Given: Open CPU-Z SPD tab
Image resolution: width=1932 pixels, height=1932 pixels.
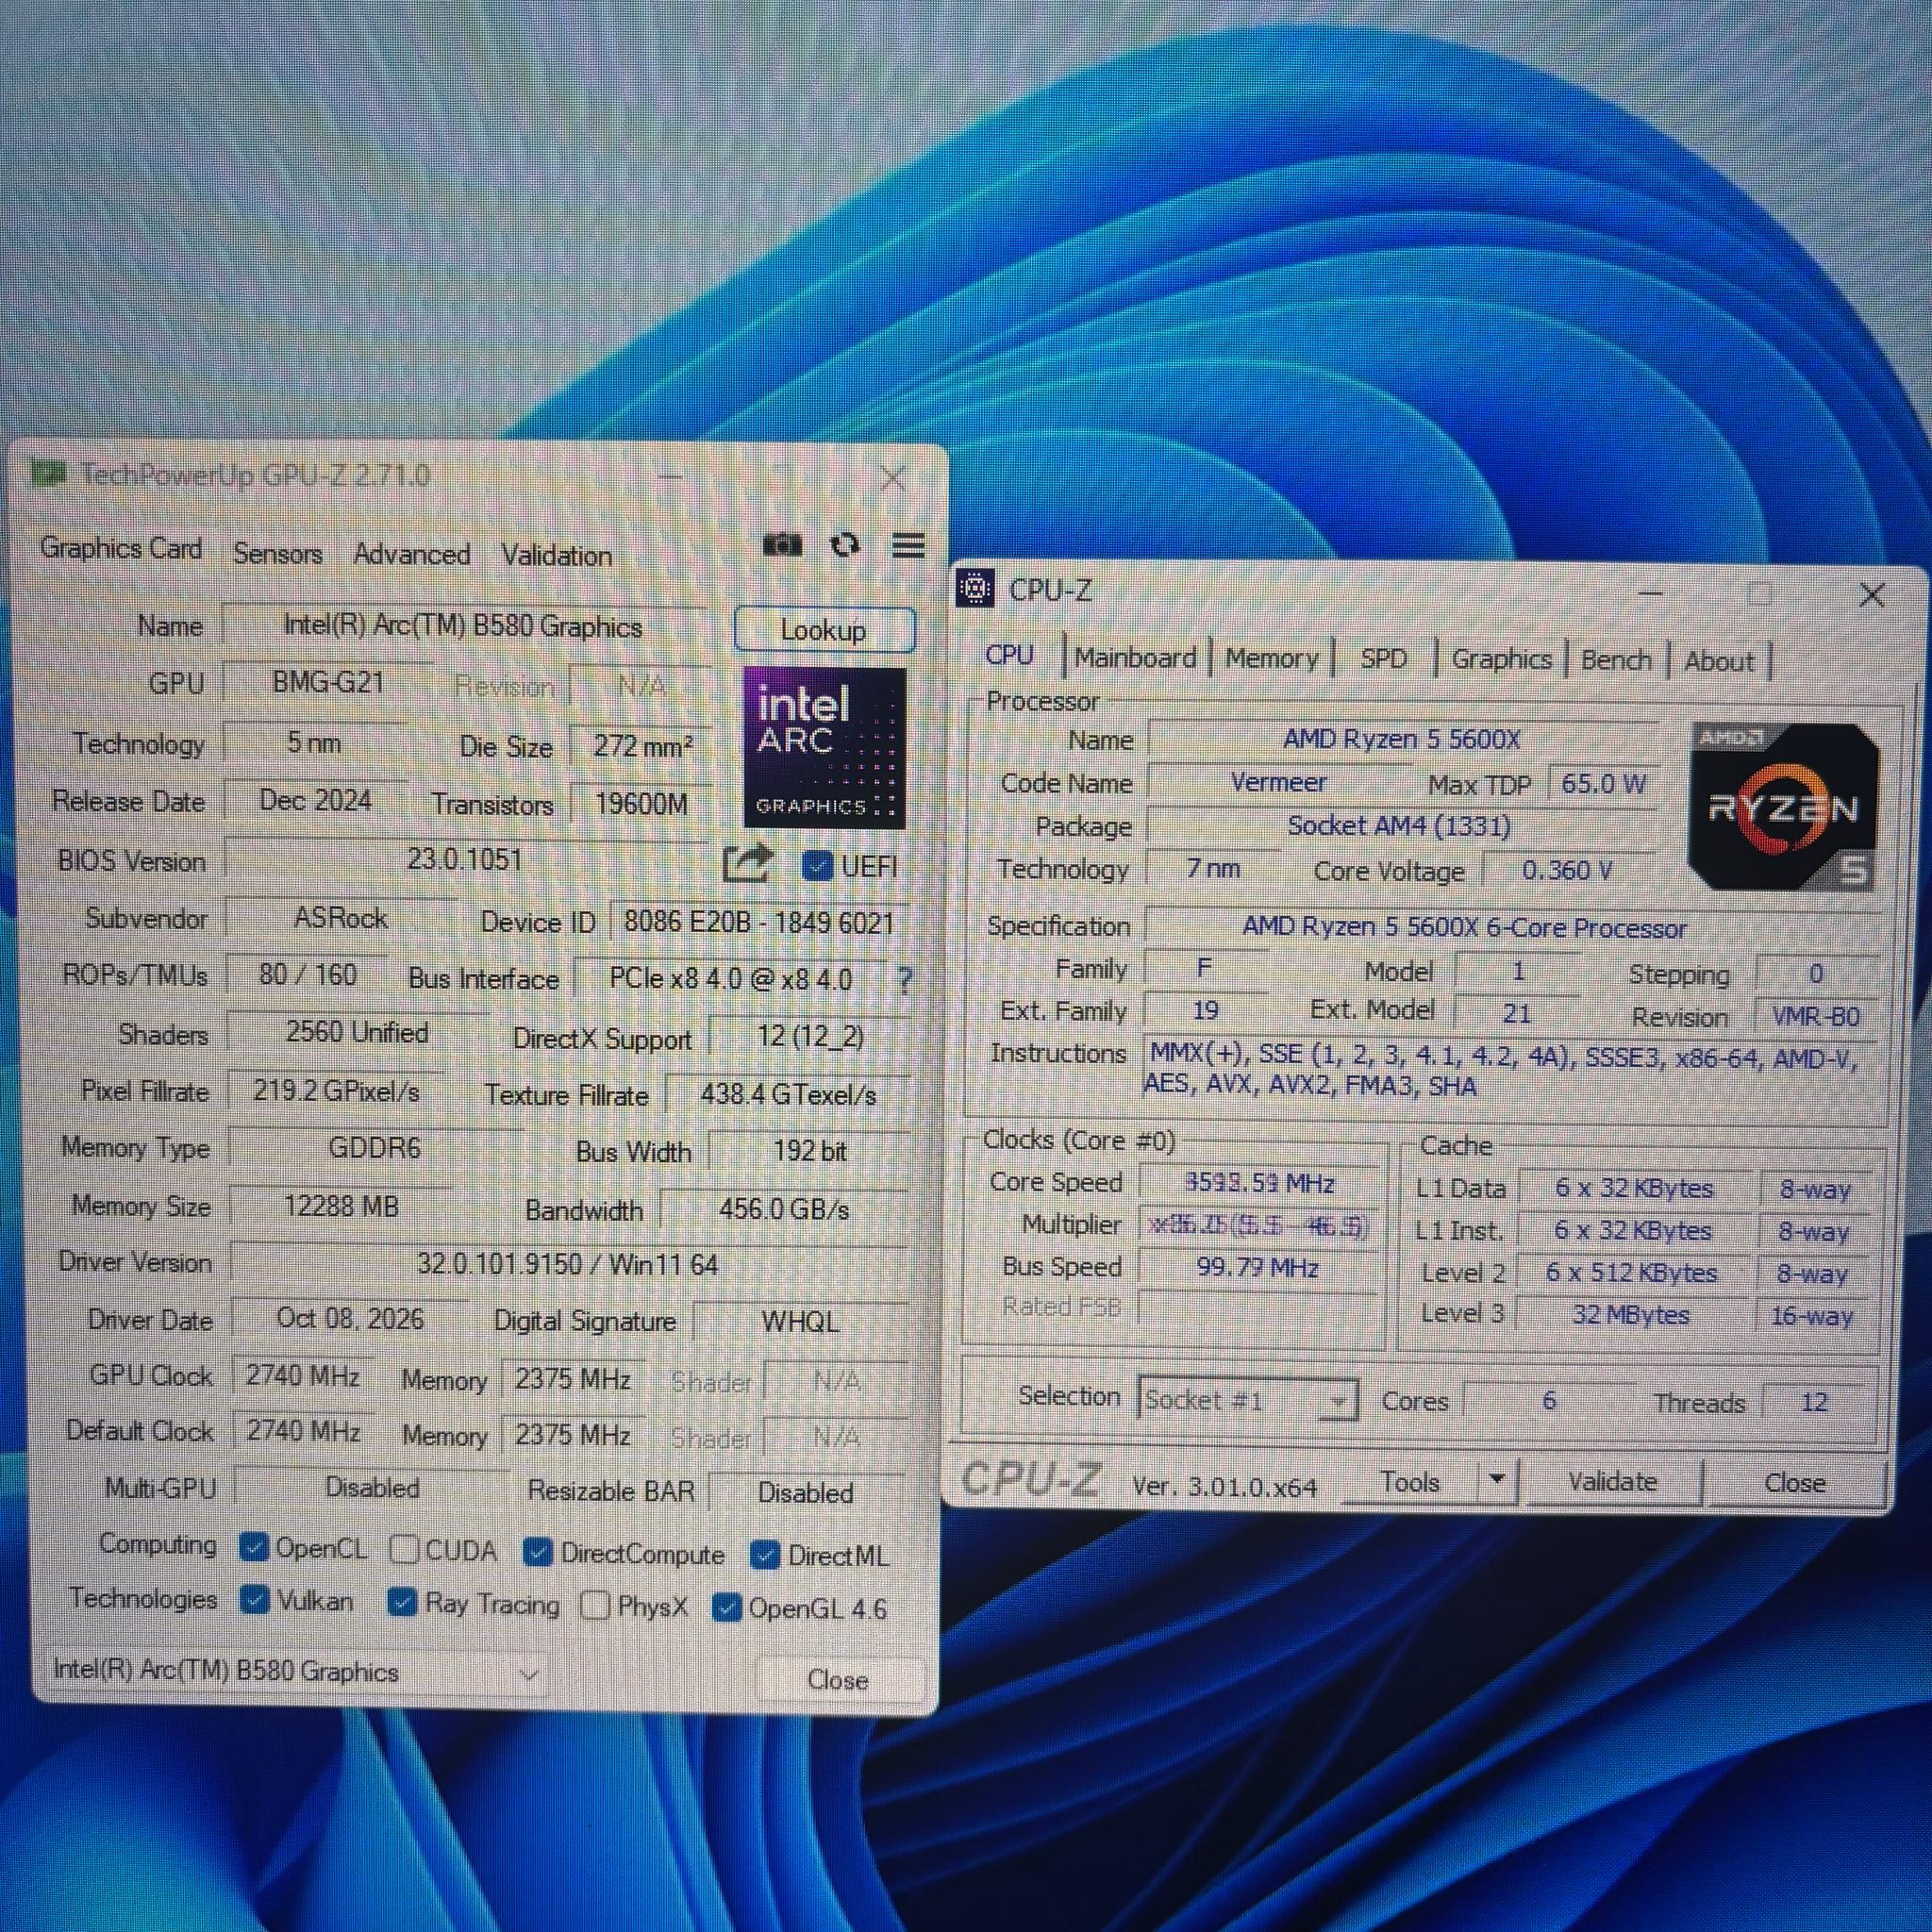Looking at the screenshot, I should [x=1383, y=659].
